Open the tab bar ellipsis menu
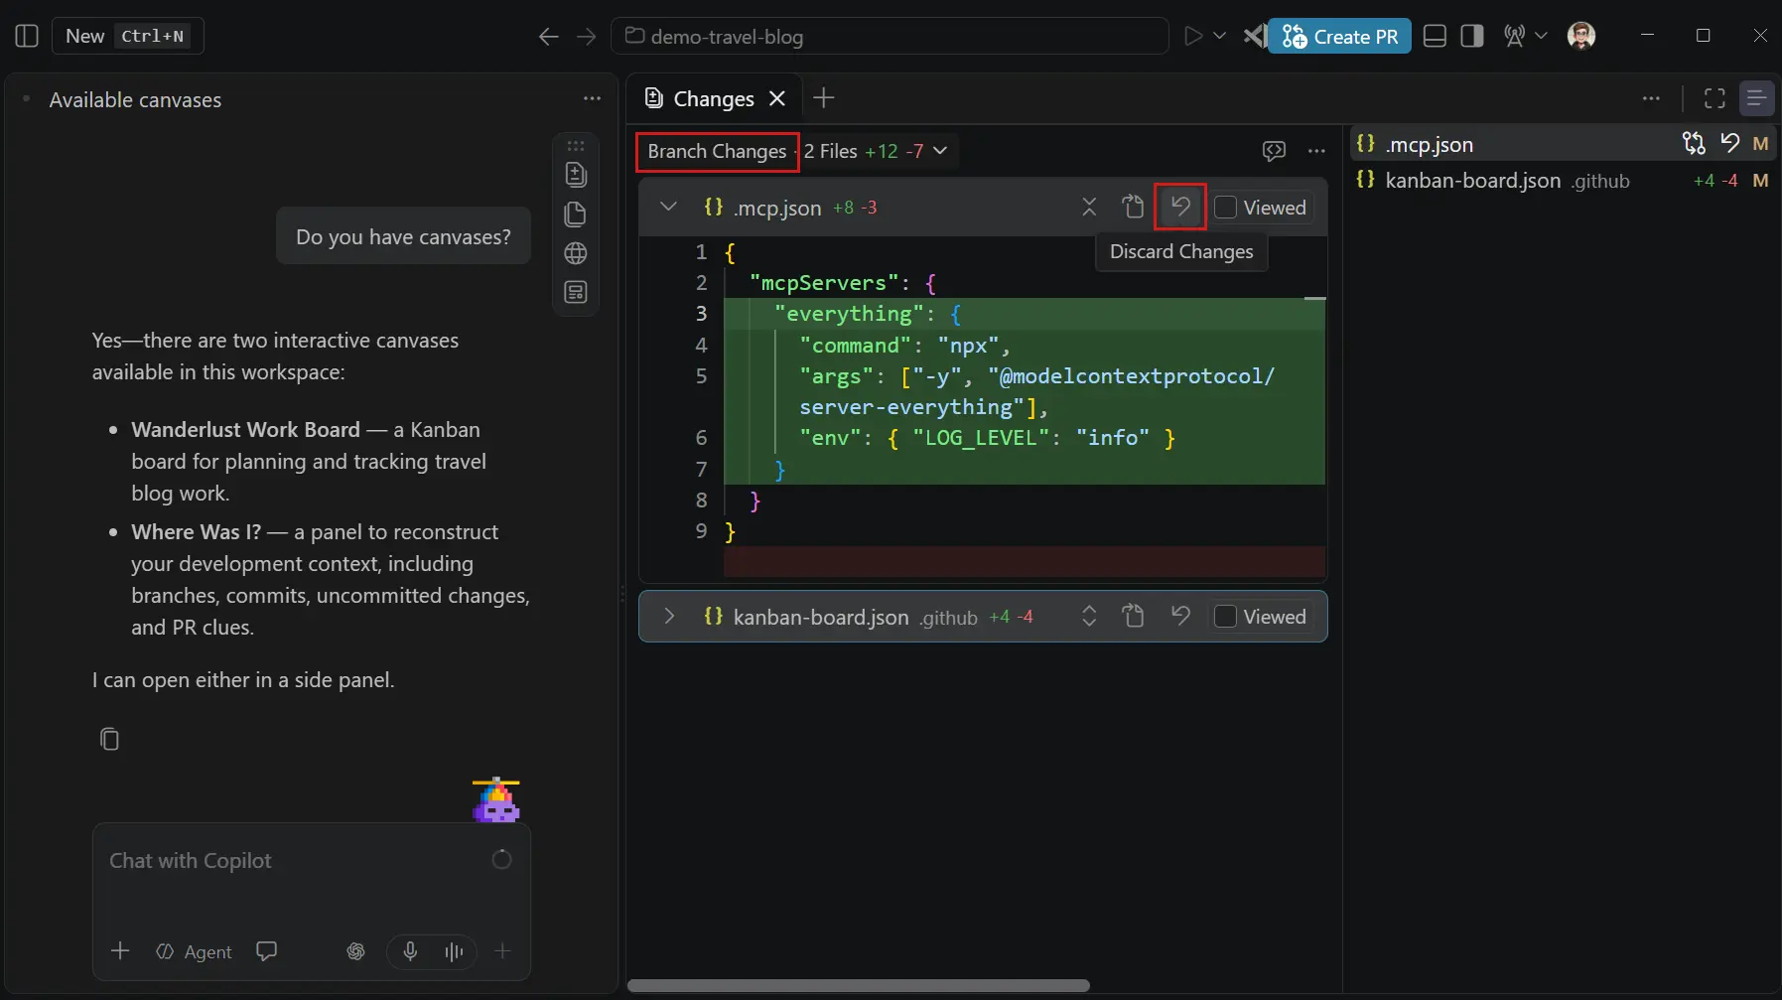 (x=1651, y=98)
